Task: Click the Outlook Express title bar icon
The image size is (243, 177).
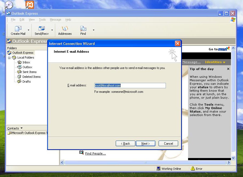Action: [9, 13]
